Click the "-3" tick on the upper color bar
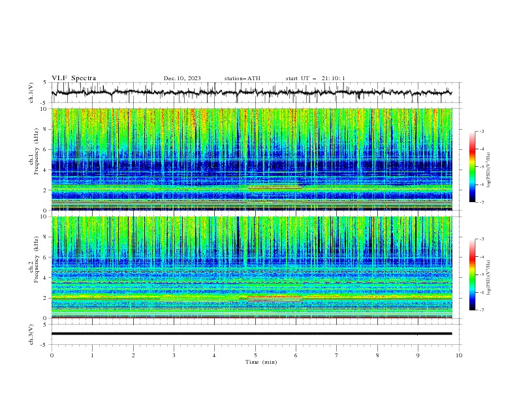Image resolution: width=517 pixels, height=399 pixels. click(x=481, y=131)
